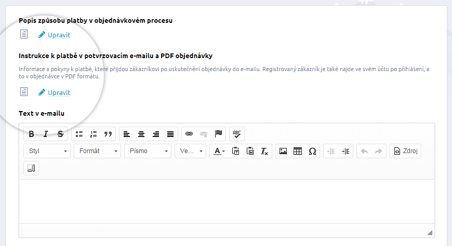452x246 pixels.
Task: Open the Písmo font dropdown
Action: (x=148, y=151)
